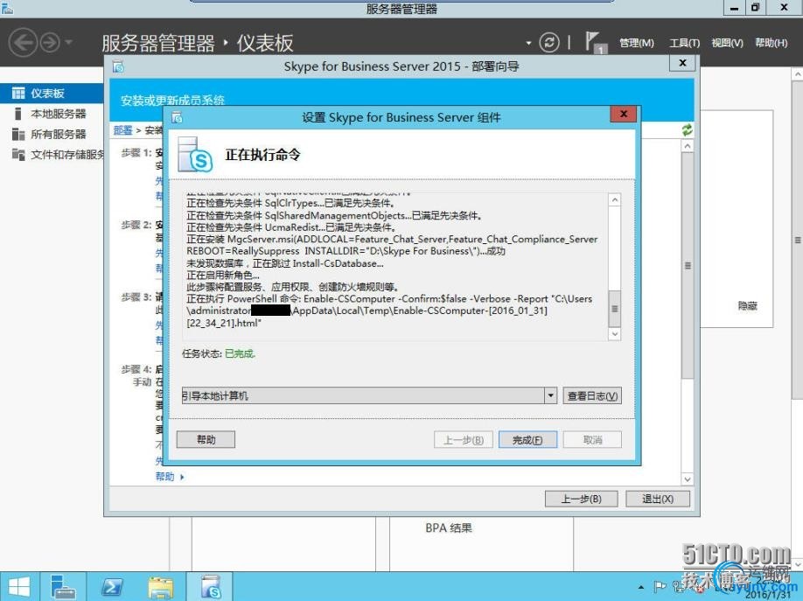Screen dimensions: 803x601
Task: Click the Action Center flag tray icon
Action: (660, 587)
